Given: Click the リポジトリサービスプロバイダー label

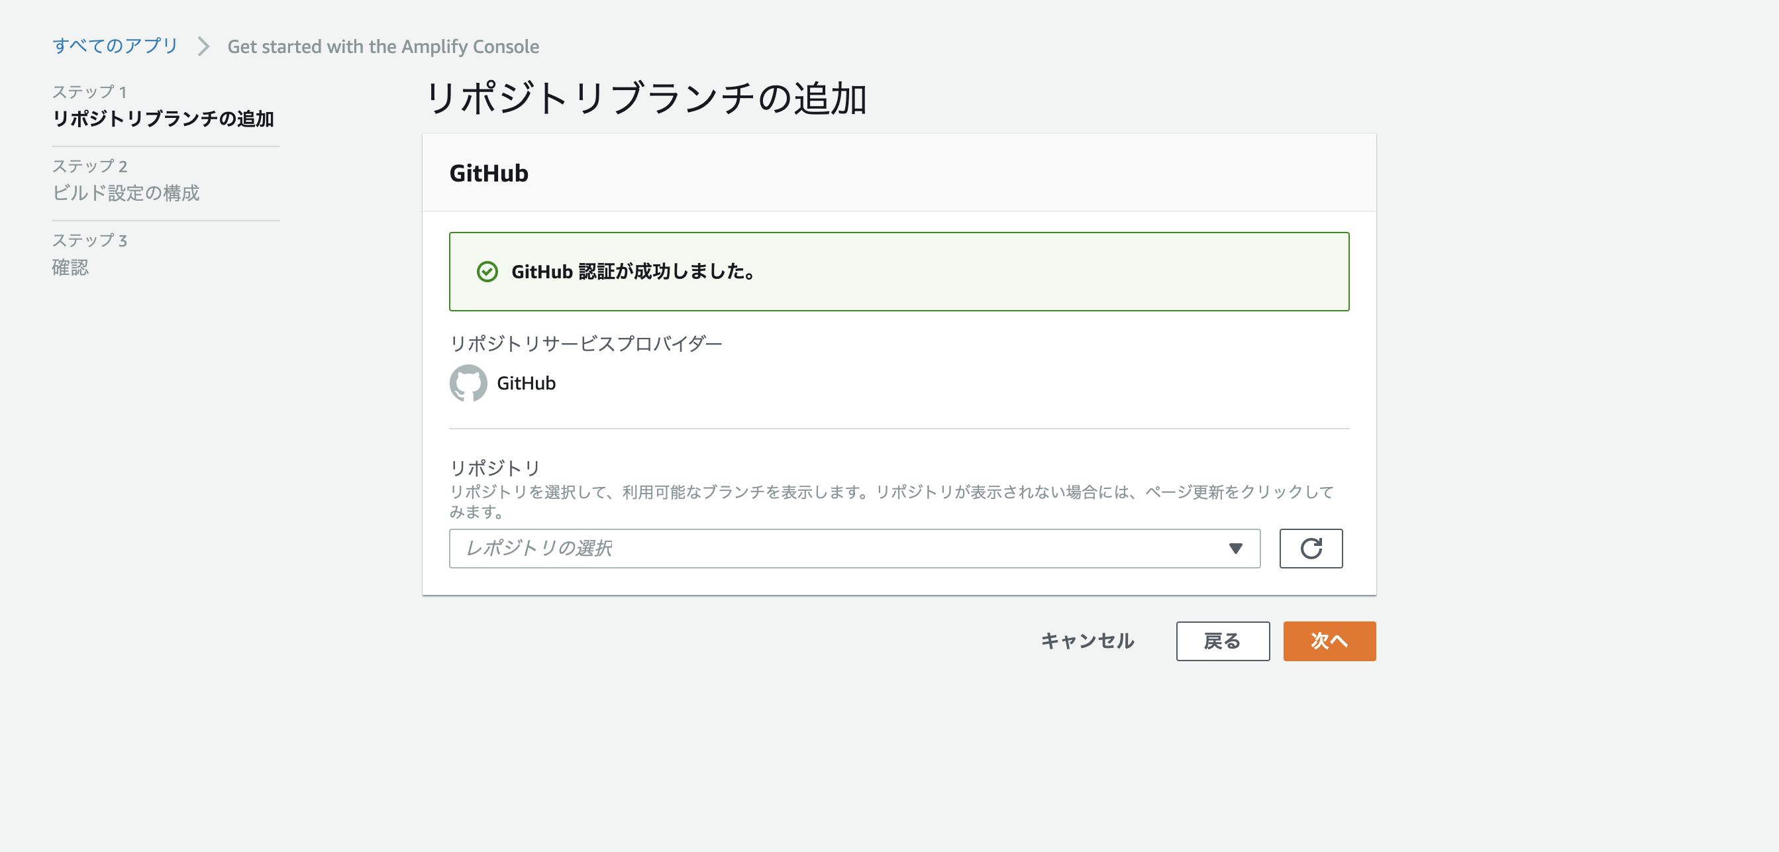Looking at the screenshot, I should pyautogui.click(x=585, y=343).
